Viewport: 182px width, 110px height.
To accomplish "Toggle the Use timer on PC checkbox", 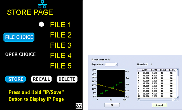I will 92,60.
